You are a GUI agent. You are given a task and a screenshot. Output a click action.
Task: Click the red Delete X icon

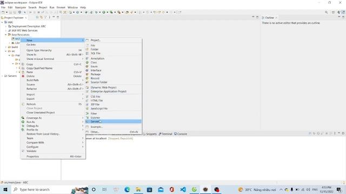tap(23, 76)
